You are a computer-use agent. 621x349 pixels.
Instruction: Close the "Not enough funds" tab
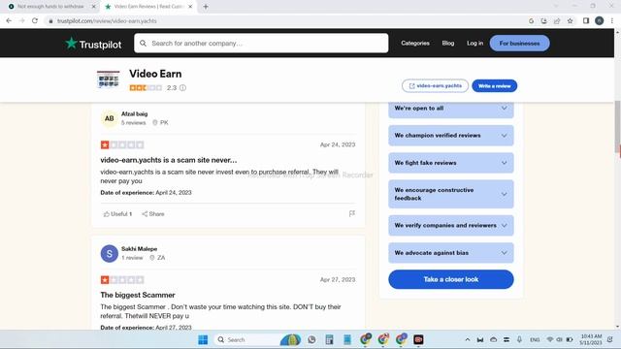(x=94, y=7)
